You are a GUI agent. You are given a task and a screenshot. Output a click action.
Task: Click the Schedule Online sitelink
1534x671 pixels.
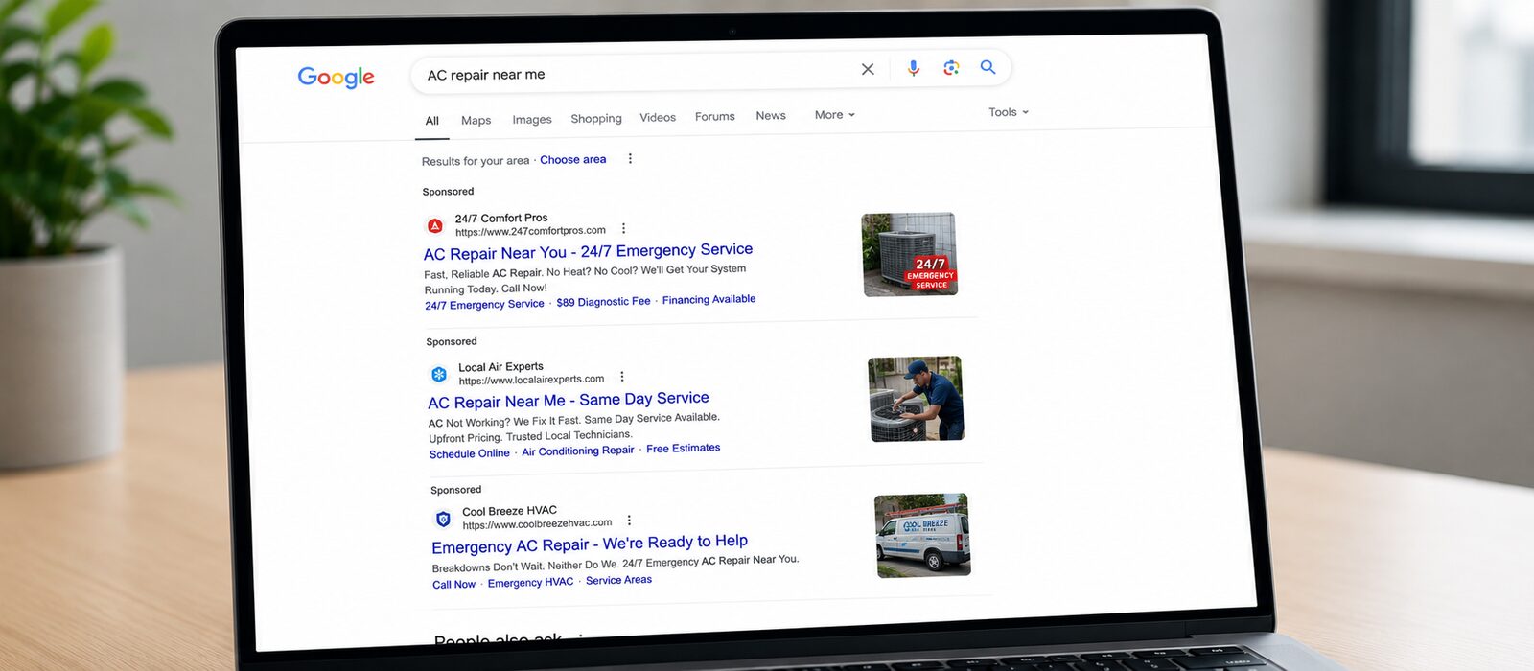coord(470,453)
